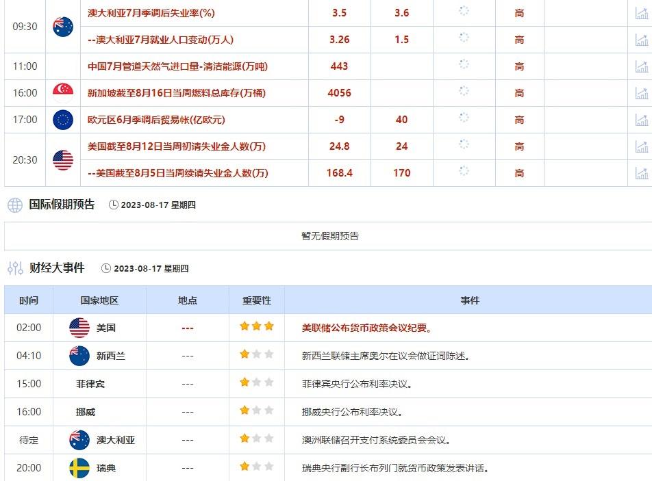Viewport: 652px width, 481px height.
Task: Open chart for 美国初请失业金人数
Action: (x=642, y=146)
